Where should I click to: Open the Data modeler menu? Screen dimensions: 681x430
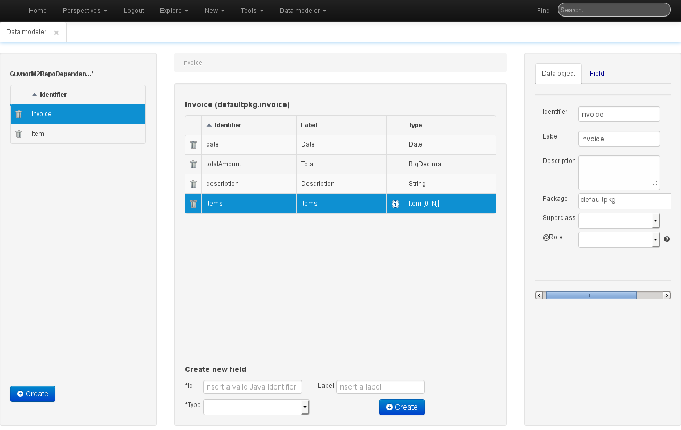(303, 11)
